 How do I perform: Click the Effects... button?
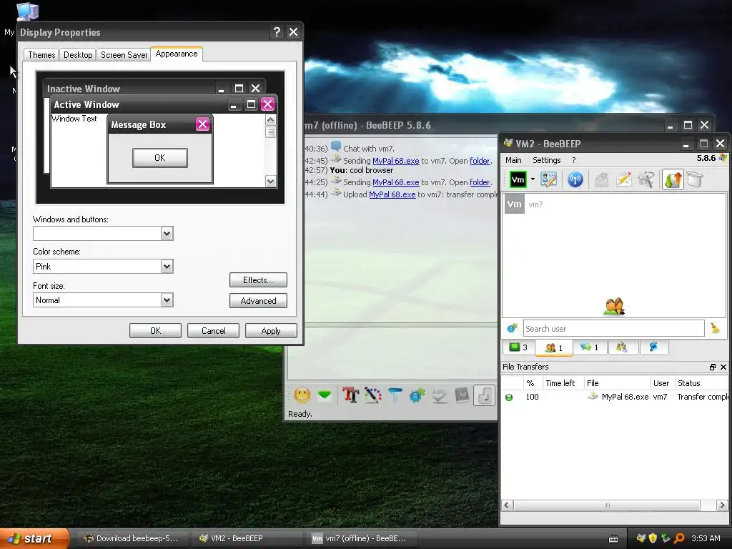click(258, 280)
